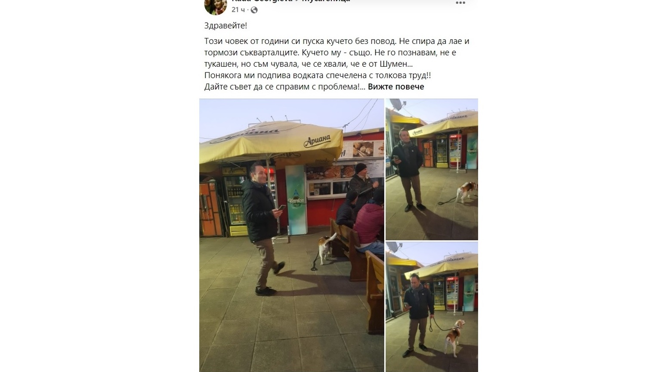Open the 21 ч timestamp link
661x372 pixels.
point(238,9)
